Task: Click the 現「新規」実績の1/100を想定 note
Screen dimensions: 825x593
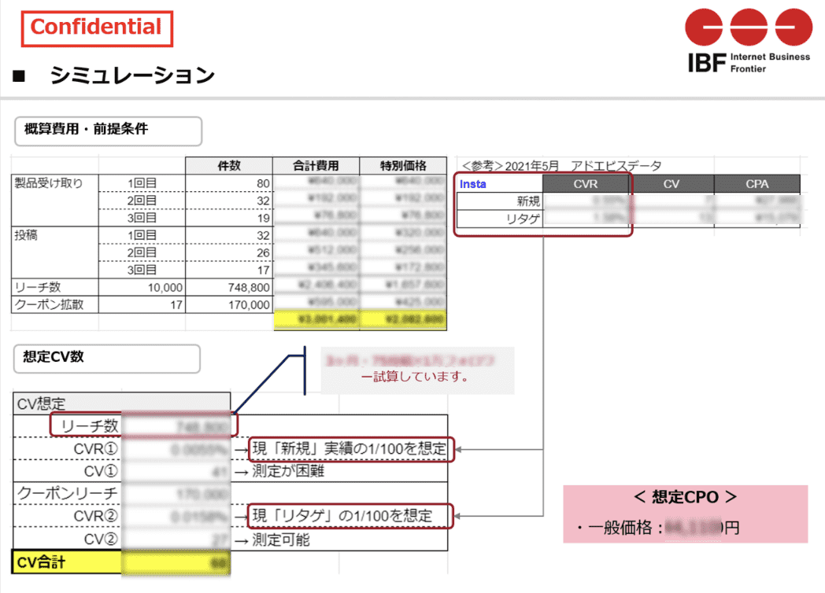Action: (351, 449)
